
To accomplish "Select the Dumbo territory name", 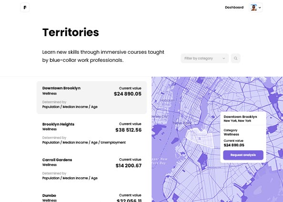I will tap(49, 195).
